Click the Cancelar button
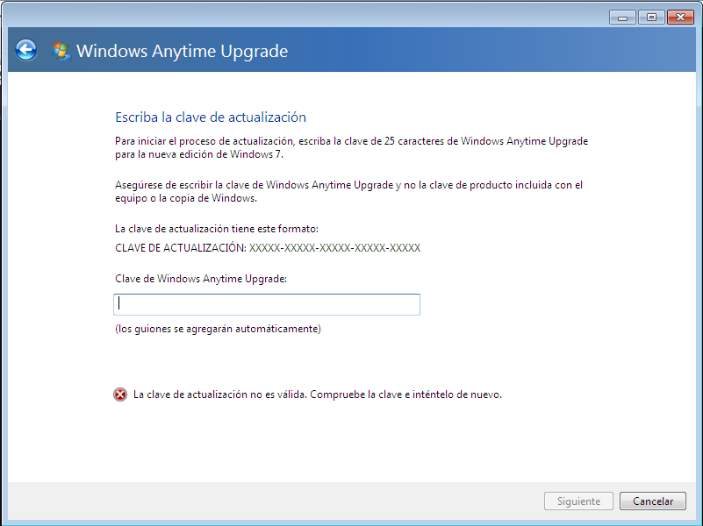The image size is (703, 526). (x=653, y=501)
